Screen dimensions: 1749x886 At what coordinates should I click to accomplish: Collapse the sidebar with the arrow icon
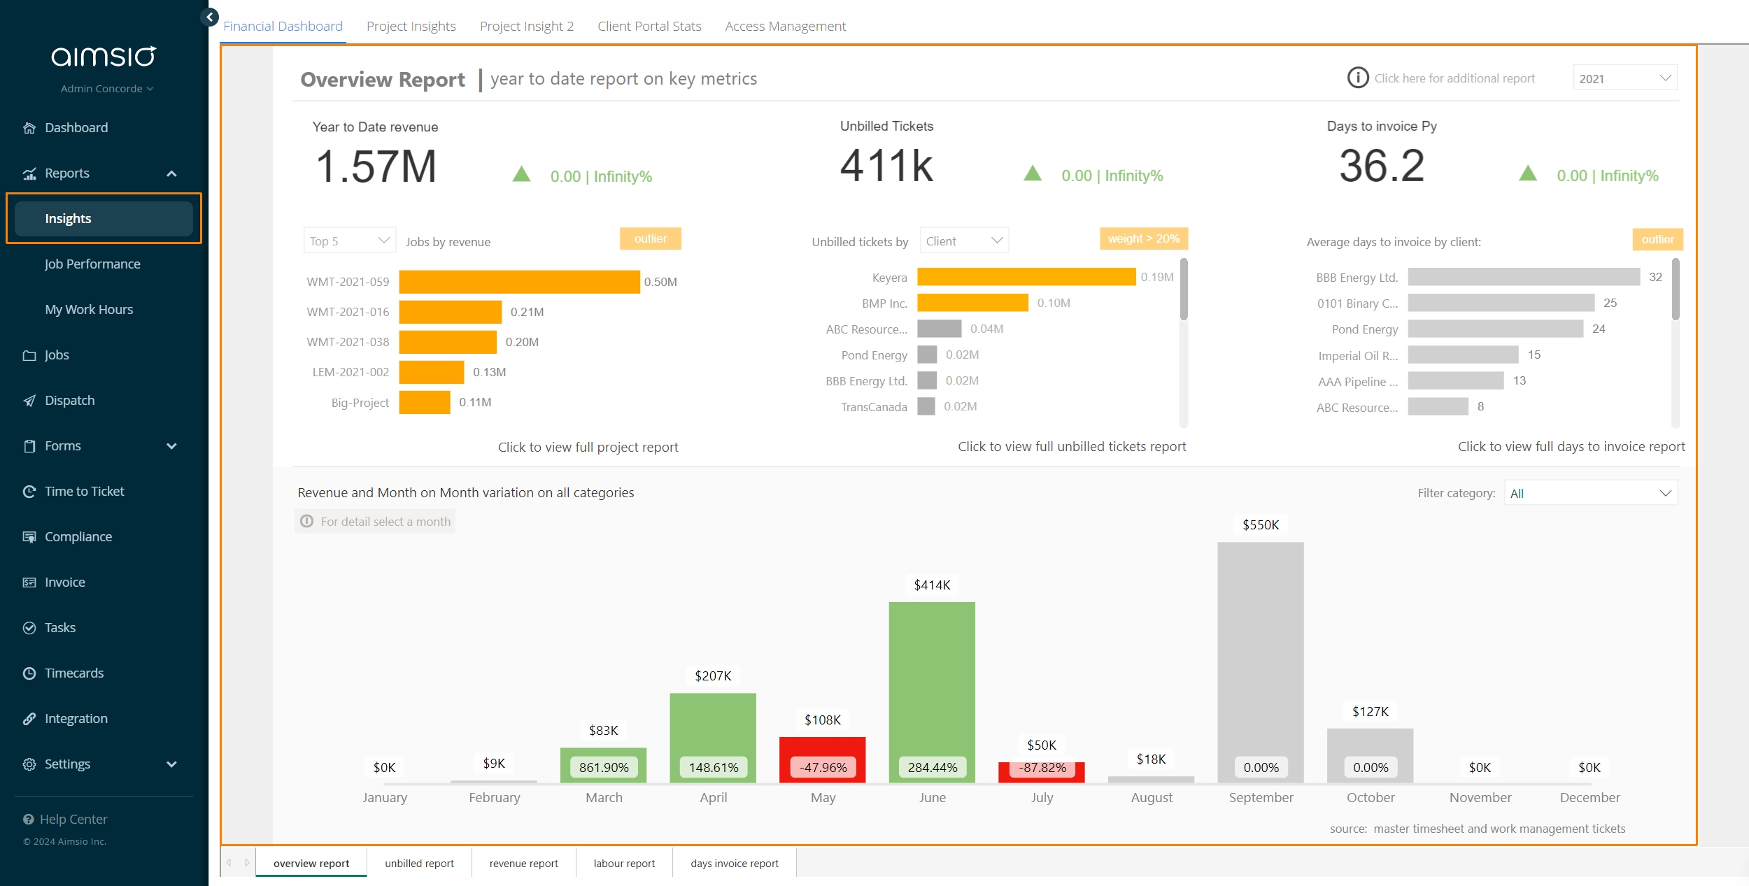[x=209, y=17]
